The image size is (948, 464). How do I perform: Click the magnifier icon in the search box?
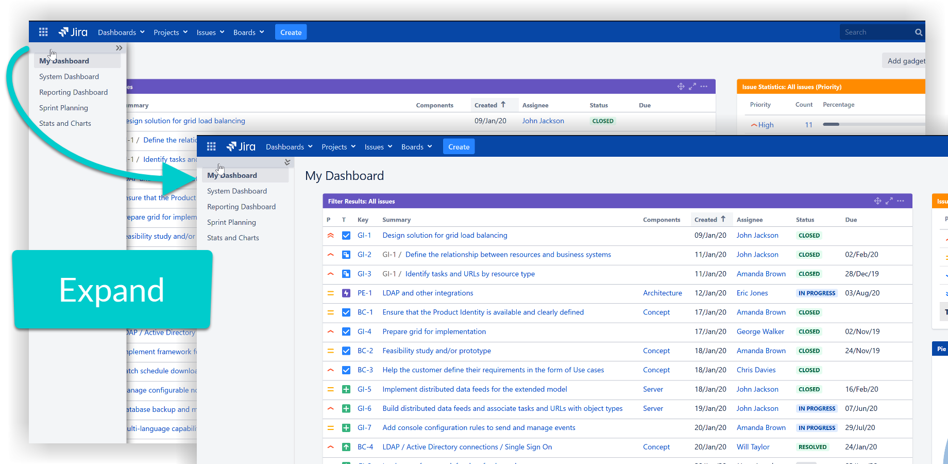(918, 32)
